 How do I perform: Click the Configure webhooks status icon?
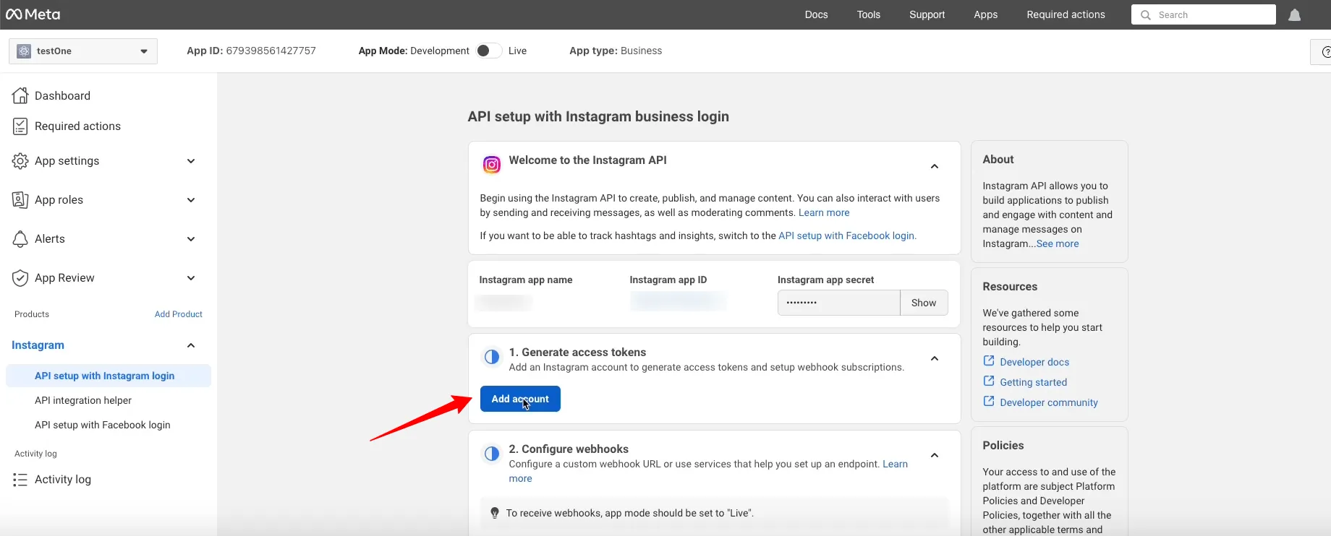[492, 454]
